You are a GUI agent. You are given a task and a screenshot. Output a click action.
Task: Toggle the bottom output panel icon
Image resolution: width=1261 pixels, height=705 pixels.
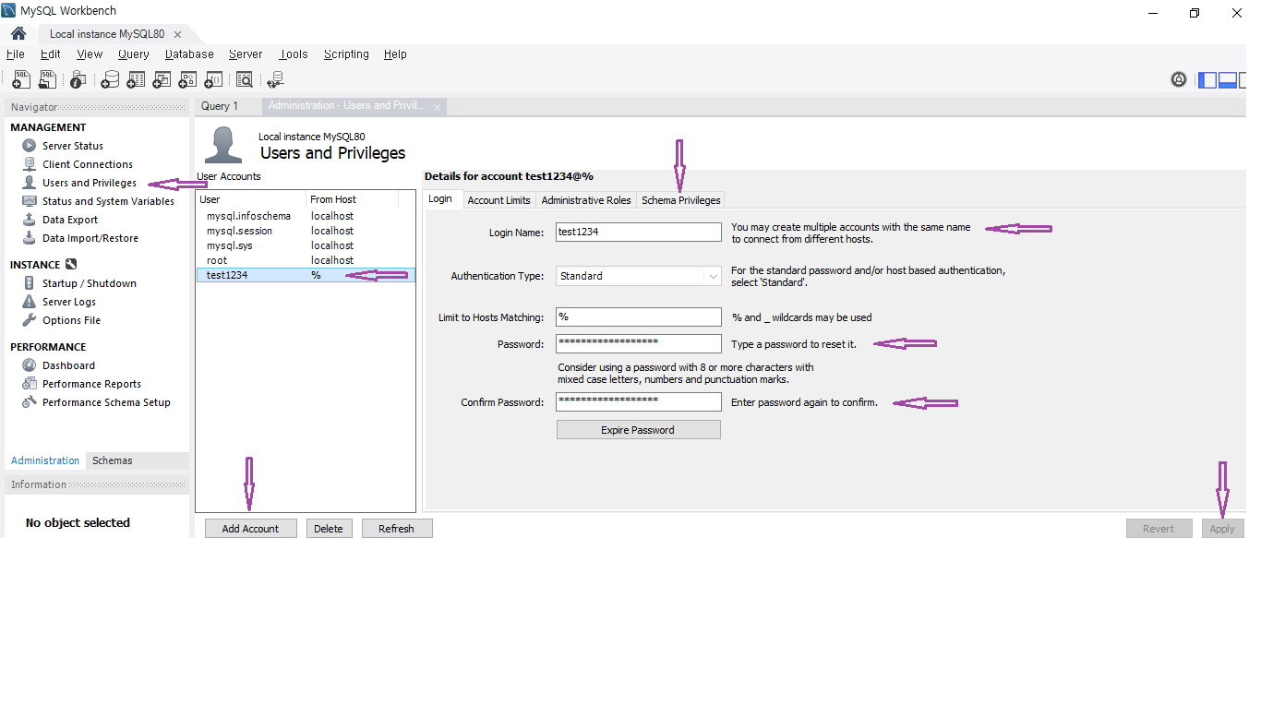coord(1228,79)
